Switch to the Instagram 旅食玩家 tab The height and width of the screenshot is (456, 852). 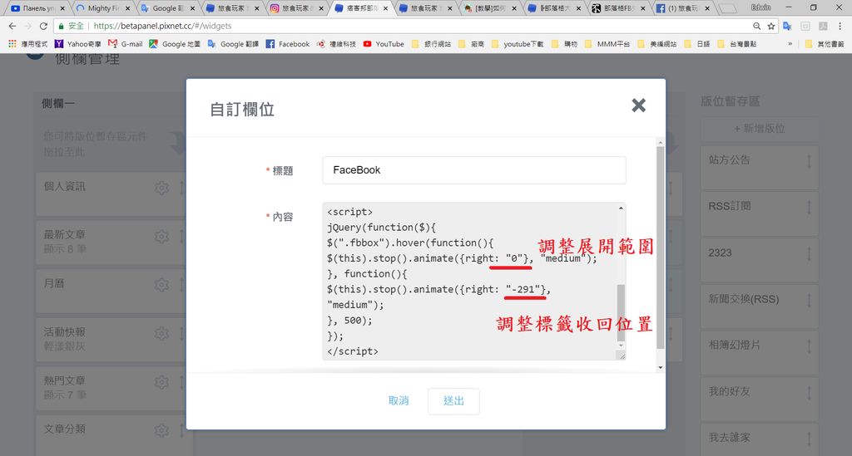click(297, 8)
